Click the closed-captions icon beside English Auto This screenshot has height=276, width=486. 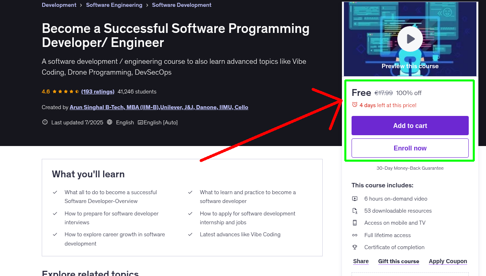point(141,122)
